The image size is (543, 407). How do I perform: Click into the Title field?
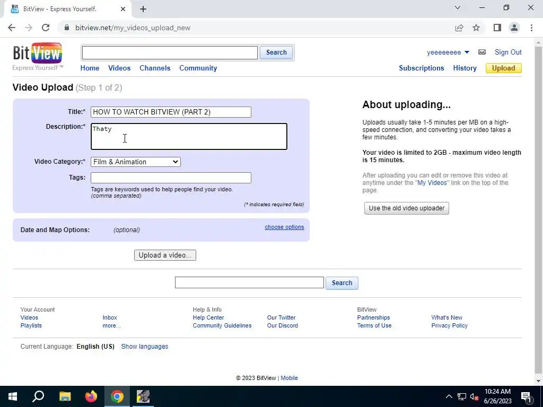(171, 112)
